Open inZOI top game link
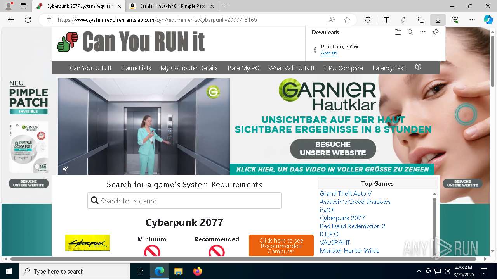Image resolution: width=497 pixels, height=279 pixels. coord(327,210)
